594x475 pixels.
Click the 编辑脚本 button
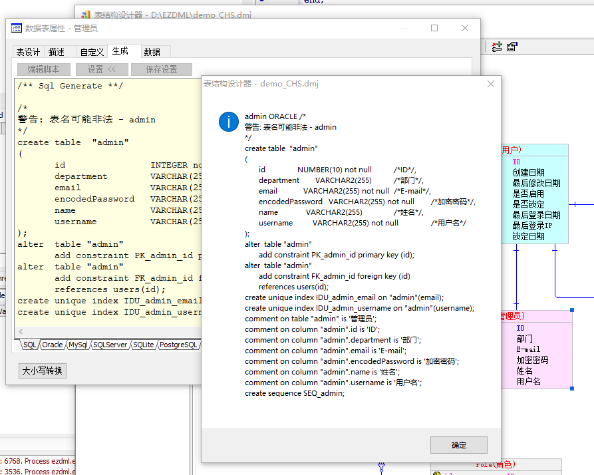click(43, 69)
